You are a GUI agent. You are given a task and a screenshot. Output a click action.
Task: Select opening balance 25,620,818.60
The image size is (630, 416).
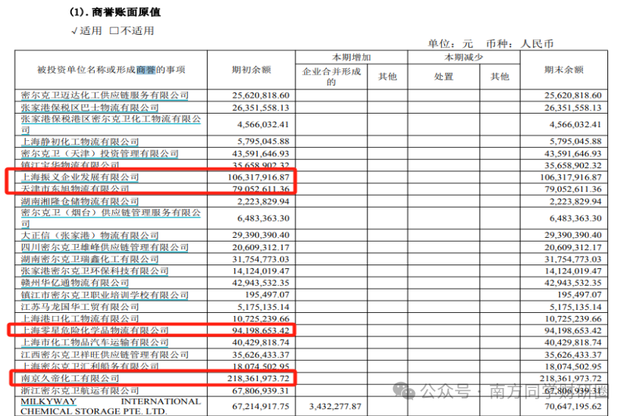pos(261,95)
